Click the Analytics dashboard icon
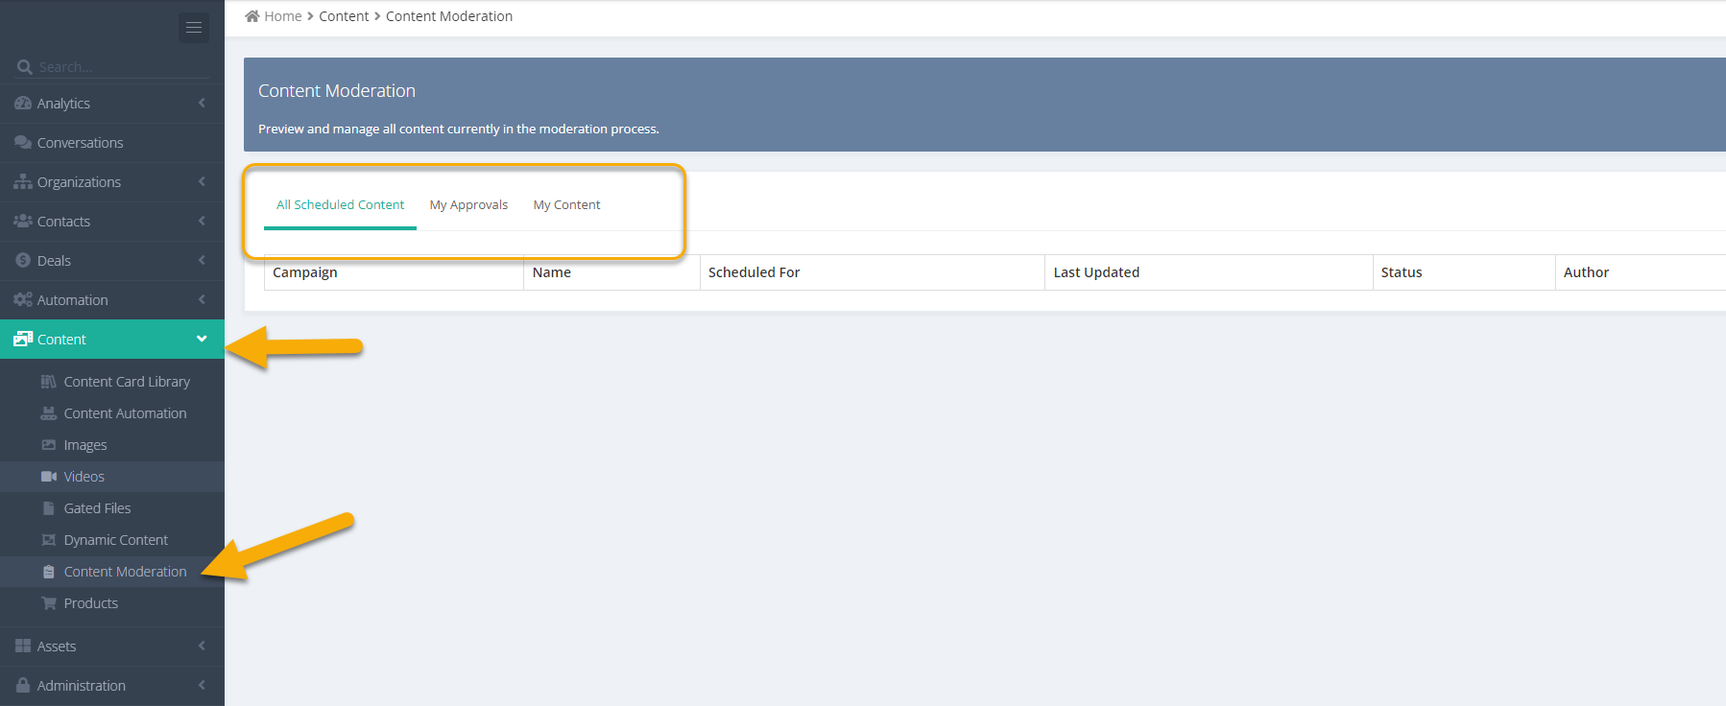The width and height of the screenshot is (1726, 706). tap(23, 103)
